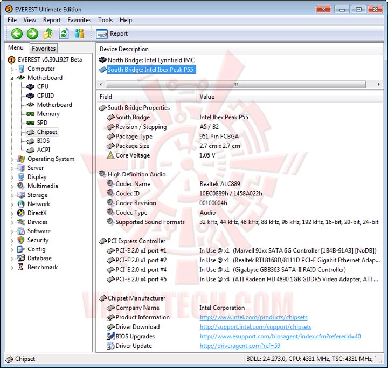Open the Help menu
This screenshot has height=368, width=388.
(x=126, y=20)
